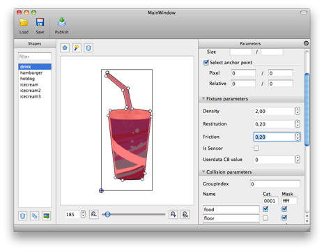Uncheck the food Cat. checkbox

click(265, 209)
